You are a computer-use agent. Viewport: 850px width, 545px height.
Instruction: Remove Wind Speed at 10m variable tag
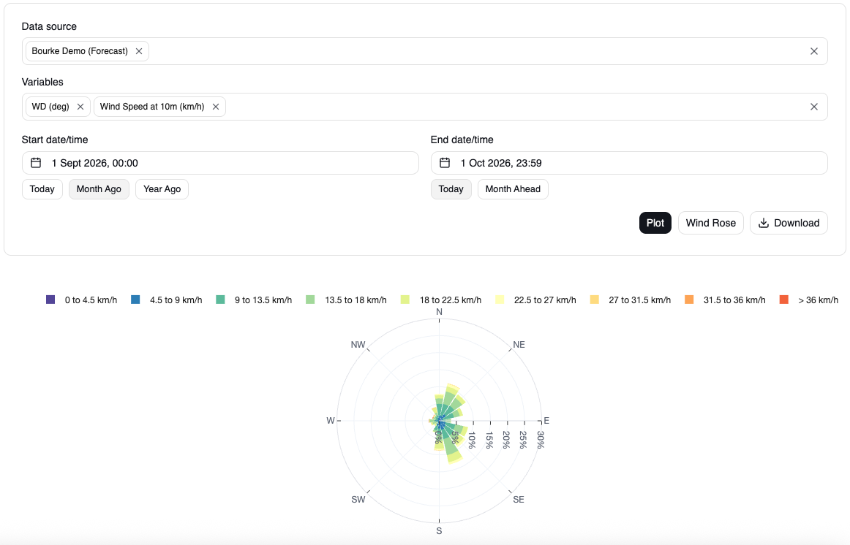click(x=216, y=107)
